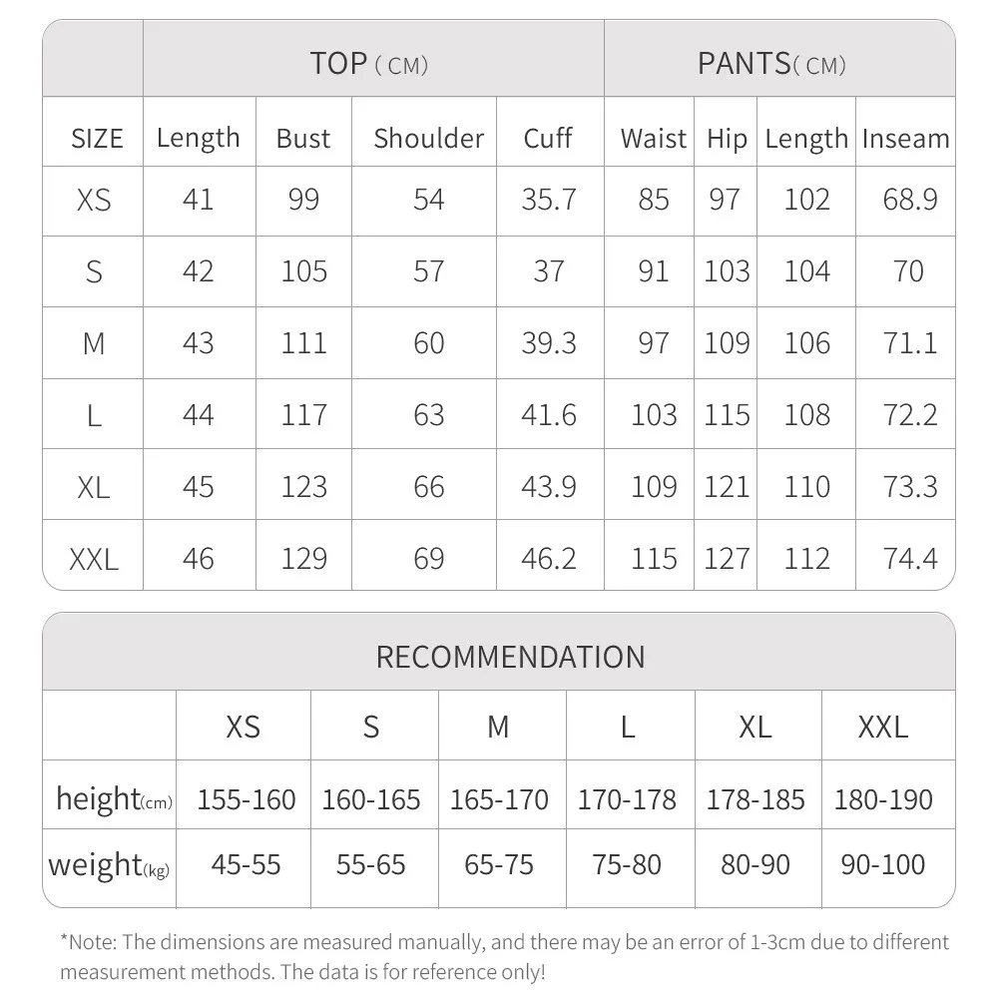Click the 129 bust measurement cell
Screen dimensions: 998x998
(303, 558)
